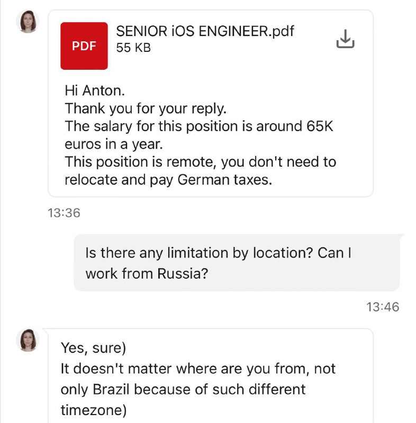The height and width of the screenshot is (423, 416).
Task: Select the 'Thank you for your reply.' line
Action: 146,108
